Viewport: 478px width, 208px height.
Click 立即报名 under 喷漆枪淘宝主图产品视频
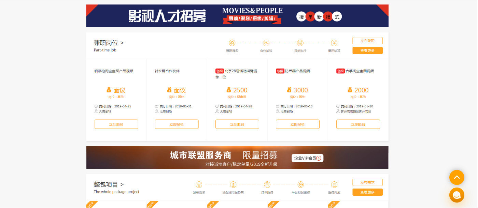(x=116, y=124)
